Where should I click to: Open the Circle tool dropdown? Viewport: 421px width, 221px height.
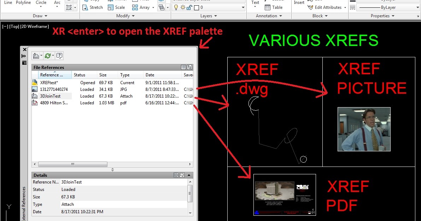(41, 6)
